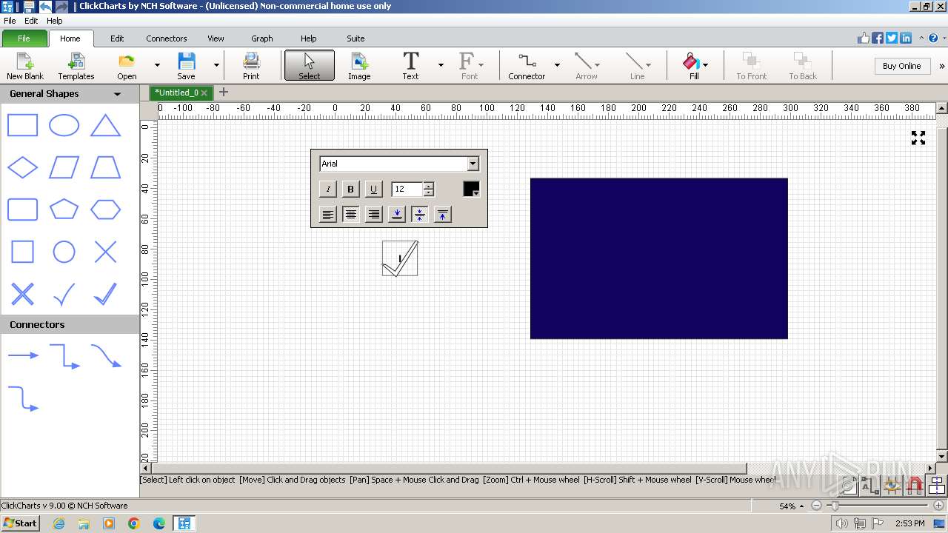Open the Arial font dropdown
948x533 pixels.
point(473,164)
